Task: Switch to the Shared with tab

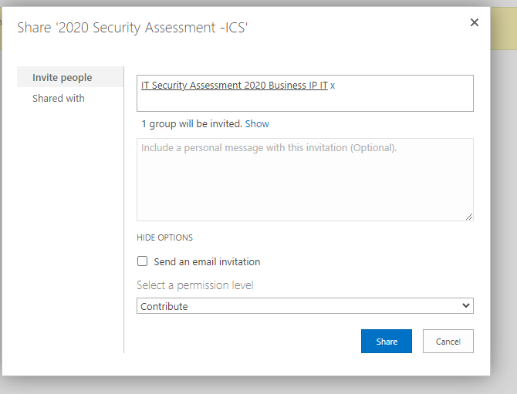Action: [x=59, y=98]
